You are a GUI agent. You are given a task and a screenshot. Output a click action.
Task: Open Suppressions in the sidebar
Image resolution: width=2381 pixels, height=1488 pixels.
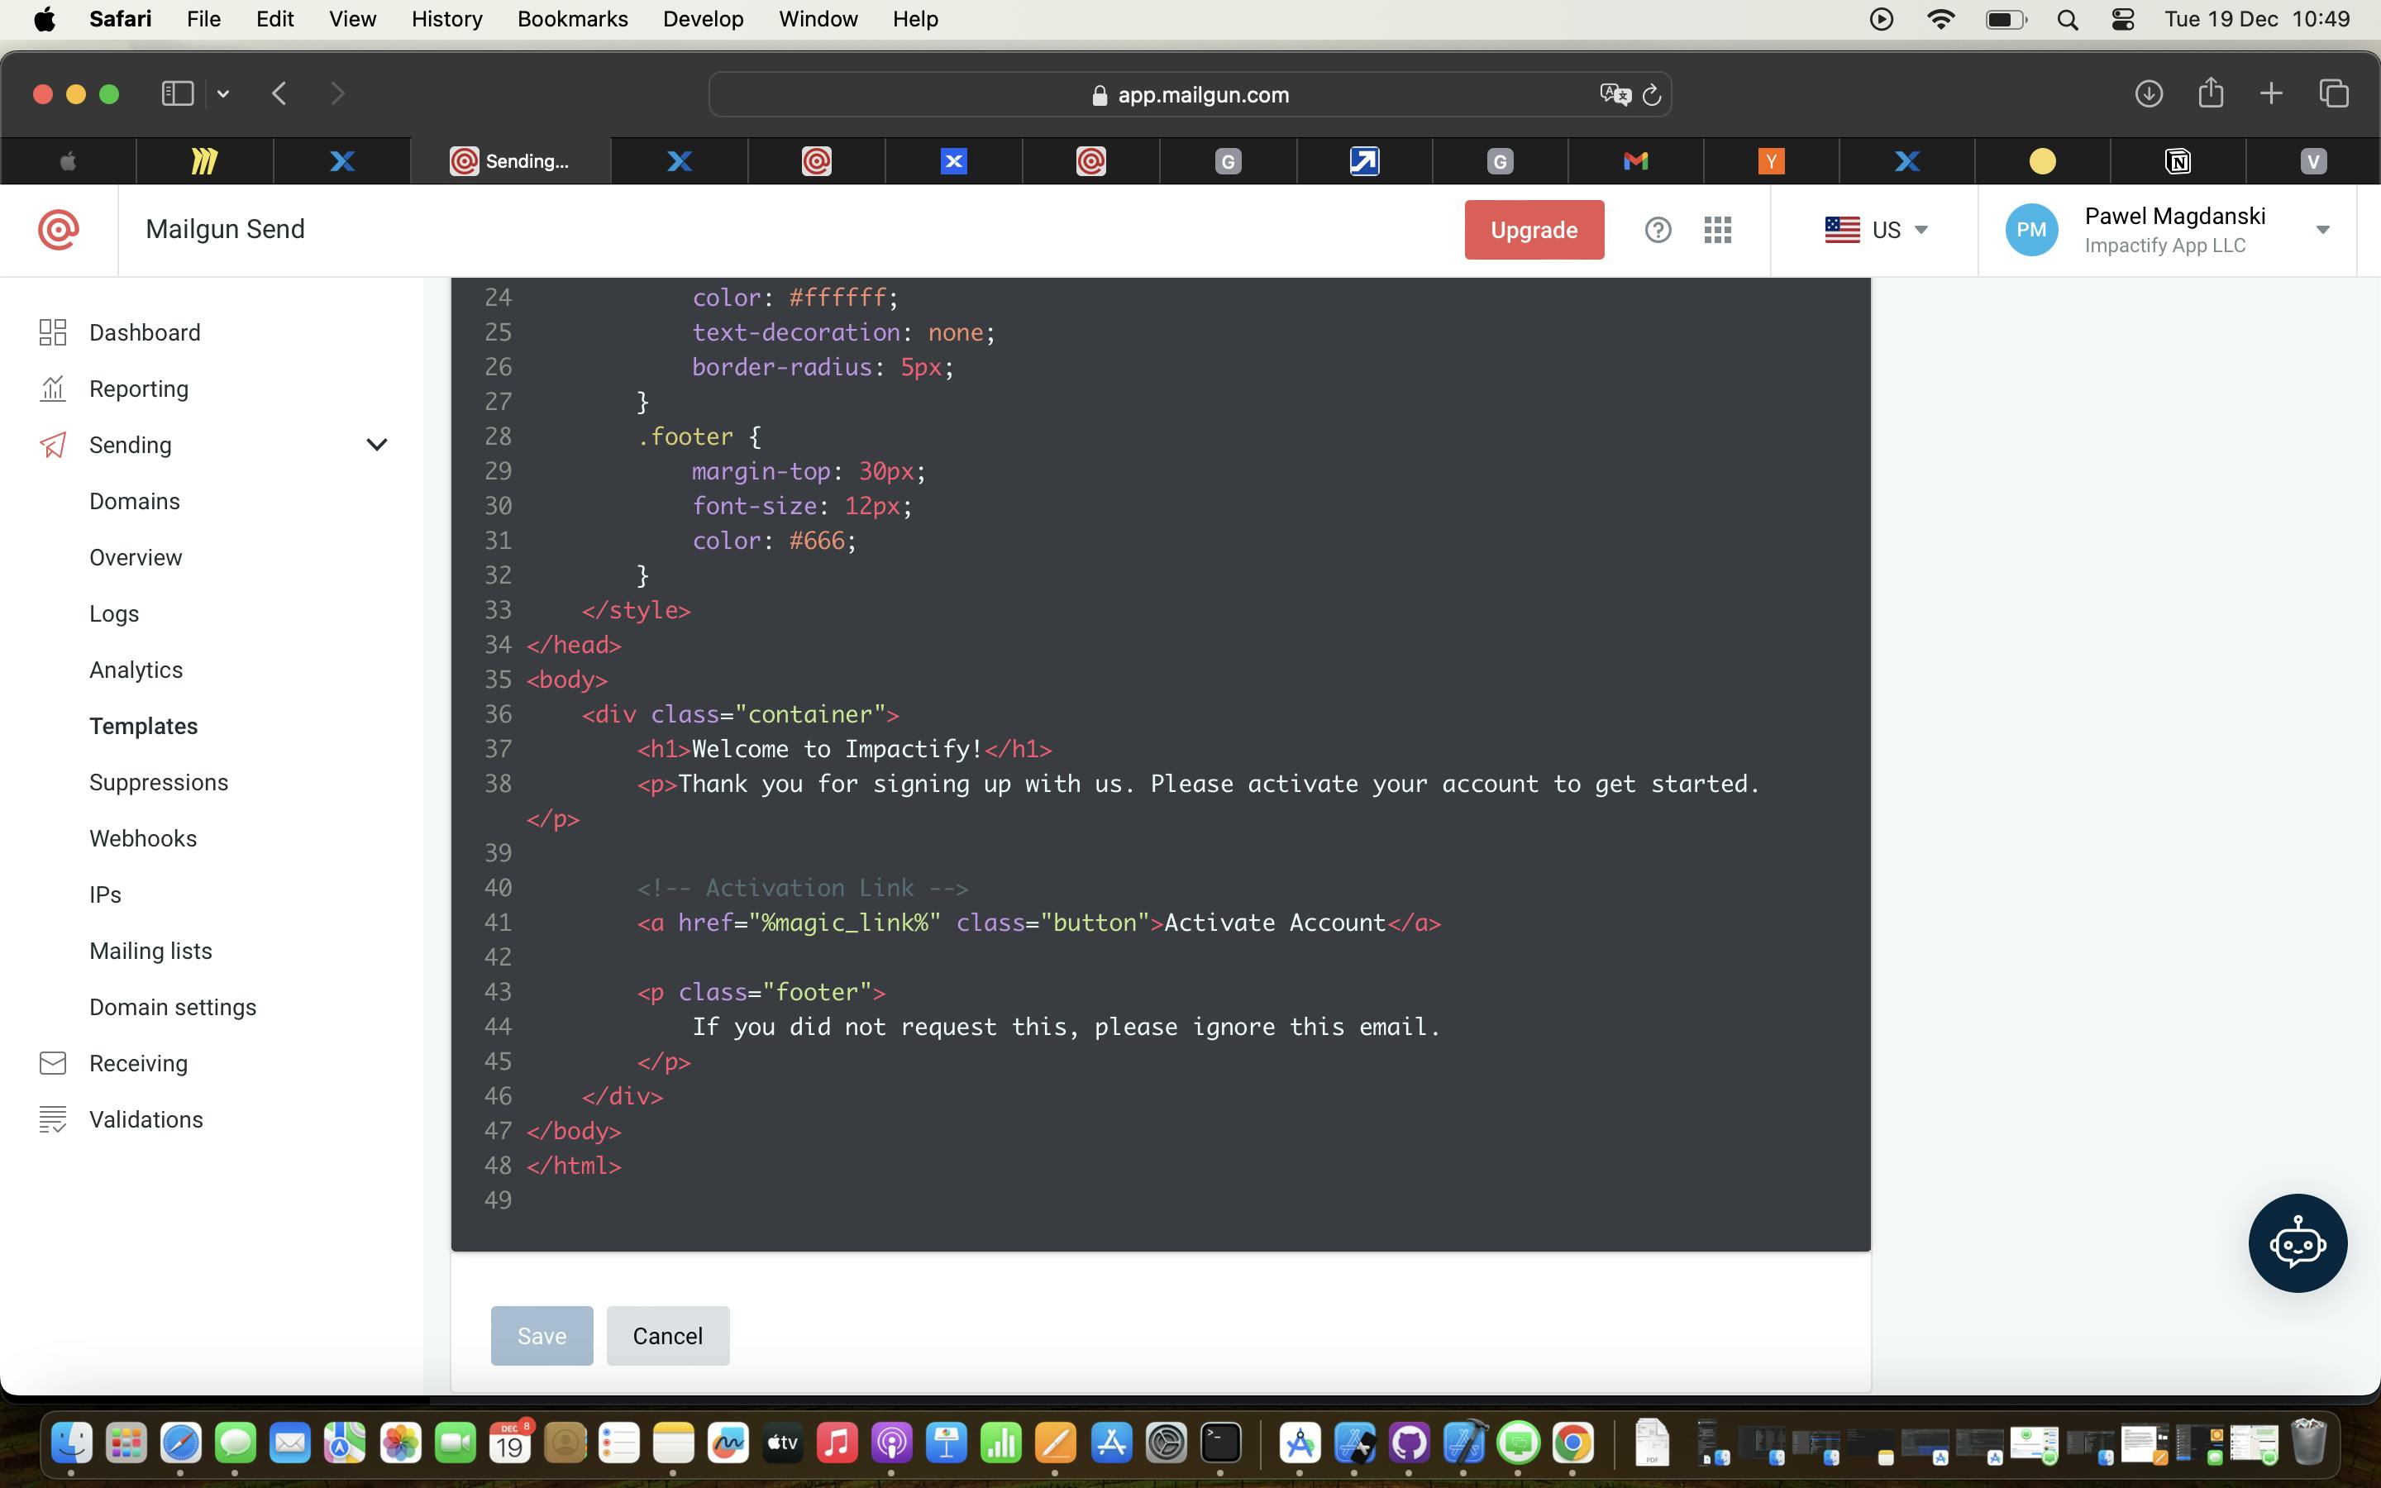point(159,782)
